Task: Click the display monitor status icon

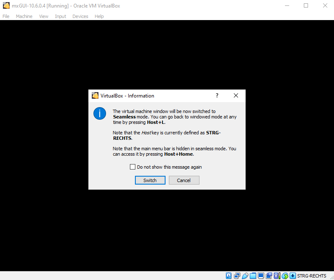Action: pyautogui.click(x=261, y=275)
